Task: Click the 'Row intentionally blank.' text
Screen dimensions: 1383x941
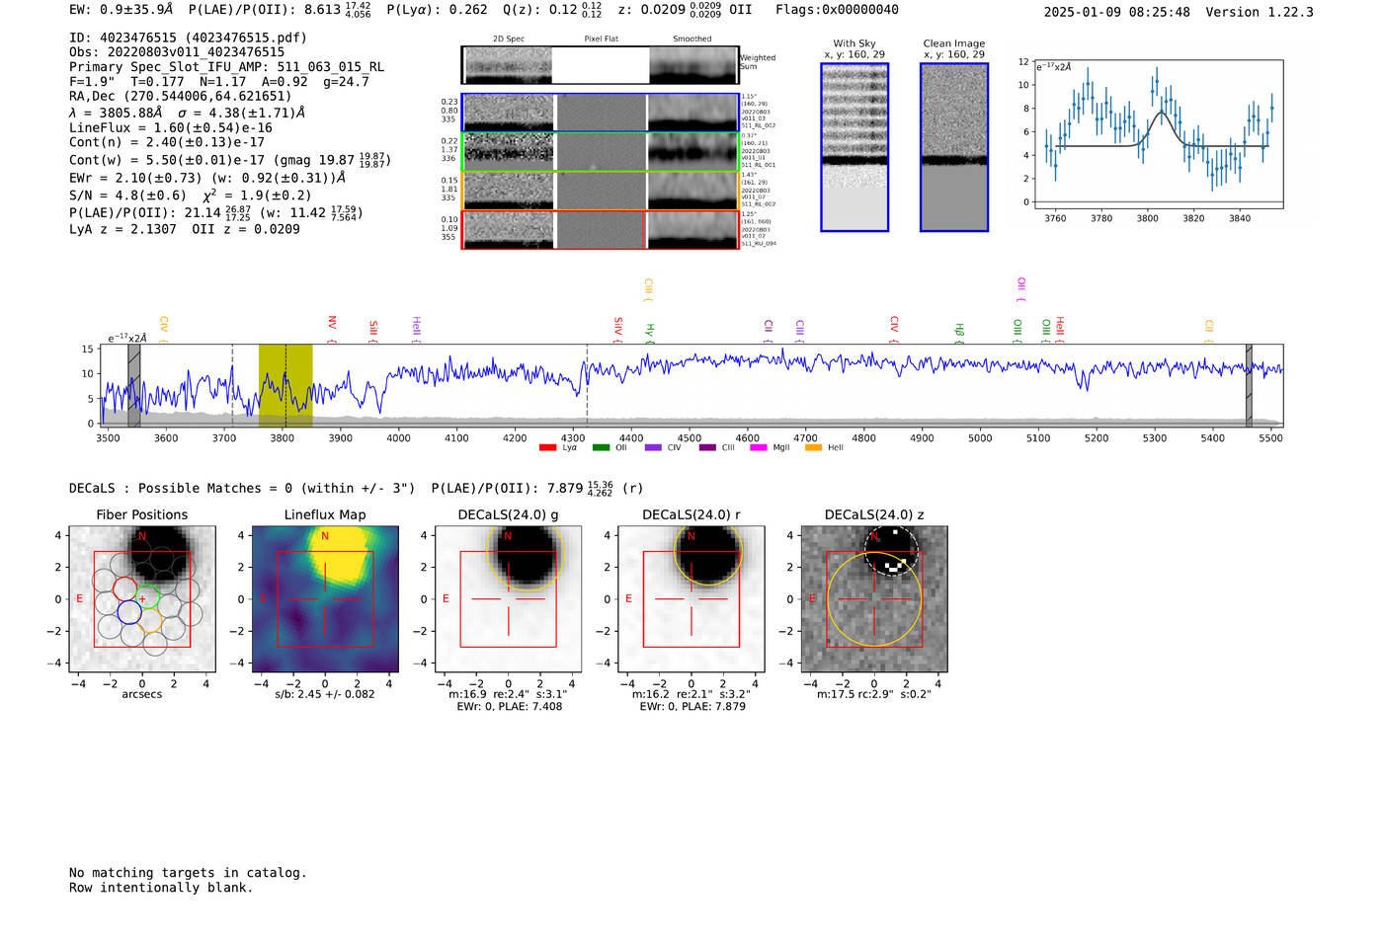Action: (x=161, y=888)
